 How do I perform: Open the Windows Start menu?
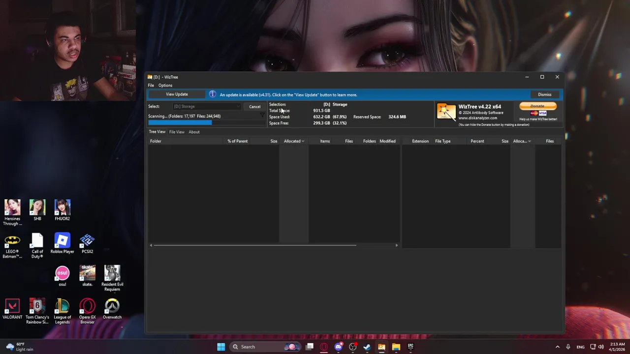point(221,347)
